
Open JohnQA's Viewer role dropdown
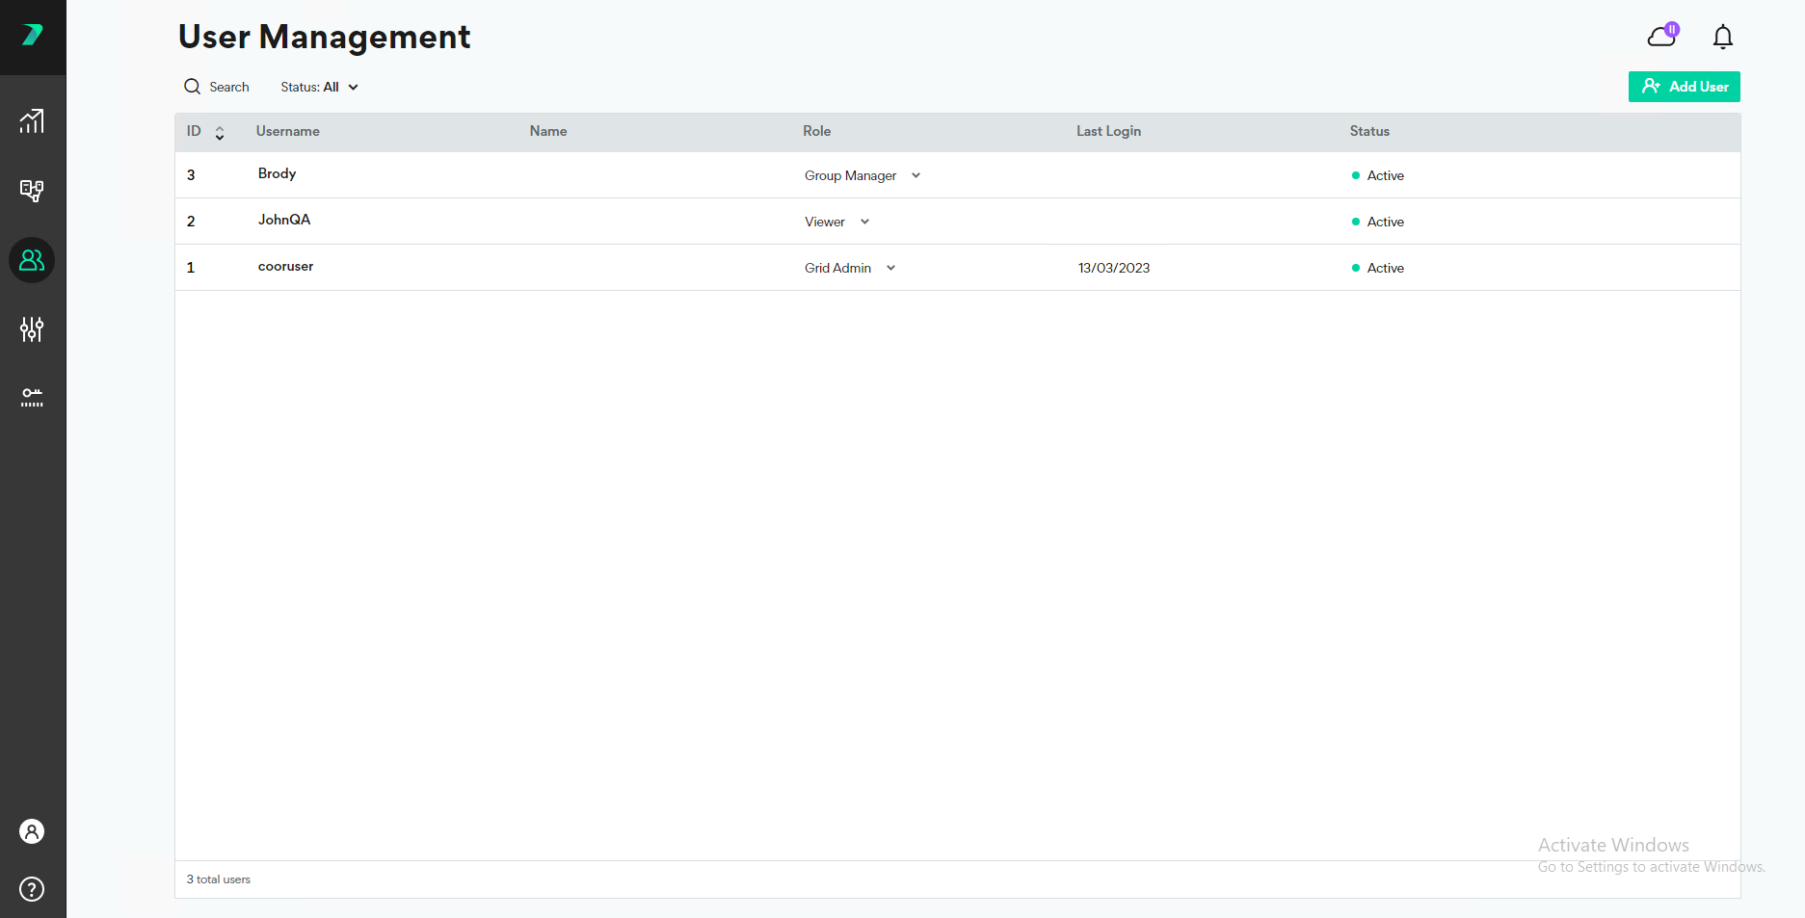pyautogui.click(x=864, y=222)
